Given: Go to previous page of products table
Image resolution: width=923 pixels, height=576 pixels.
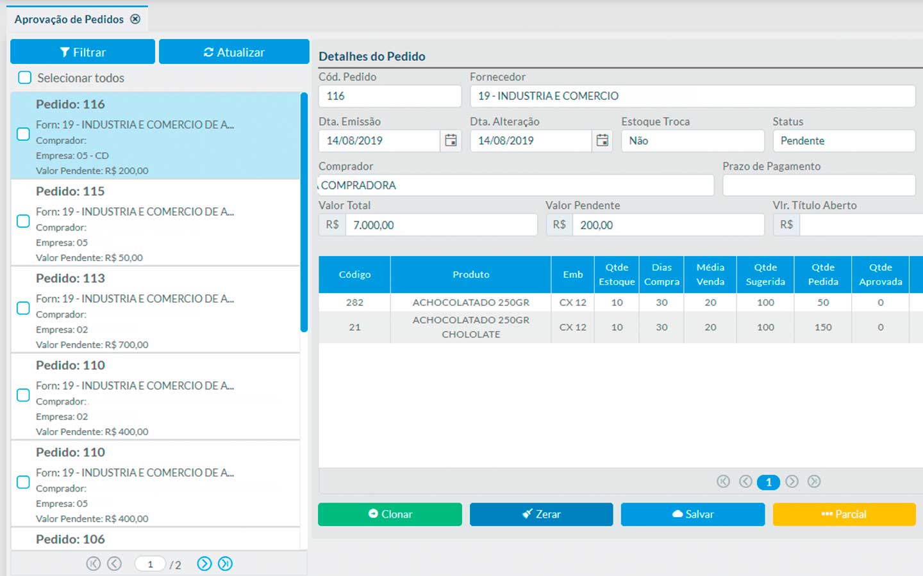Looking at the screenshot, I should coord(745,481).
